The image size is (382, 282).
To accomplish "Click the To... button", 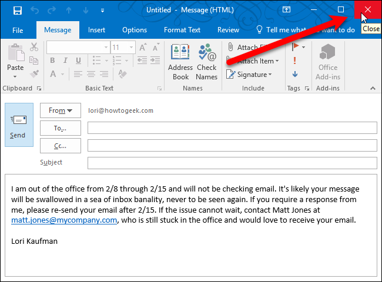I will click(x=61, y=128).
